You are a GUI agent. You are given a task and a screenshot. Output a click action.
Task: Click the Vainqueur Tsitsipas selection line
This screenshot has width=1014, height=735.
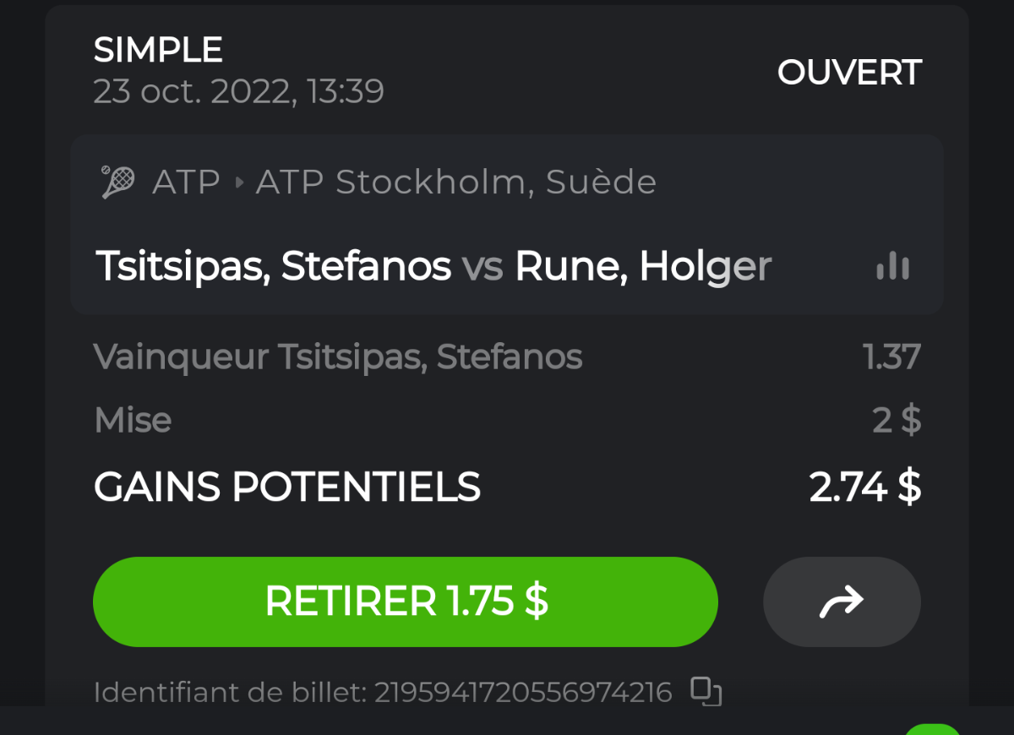point(338,357)
